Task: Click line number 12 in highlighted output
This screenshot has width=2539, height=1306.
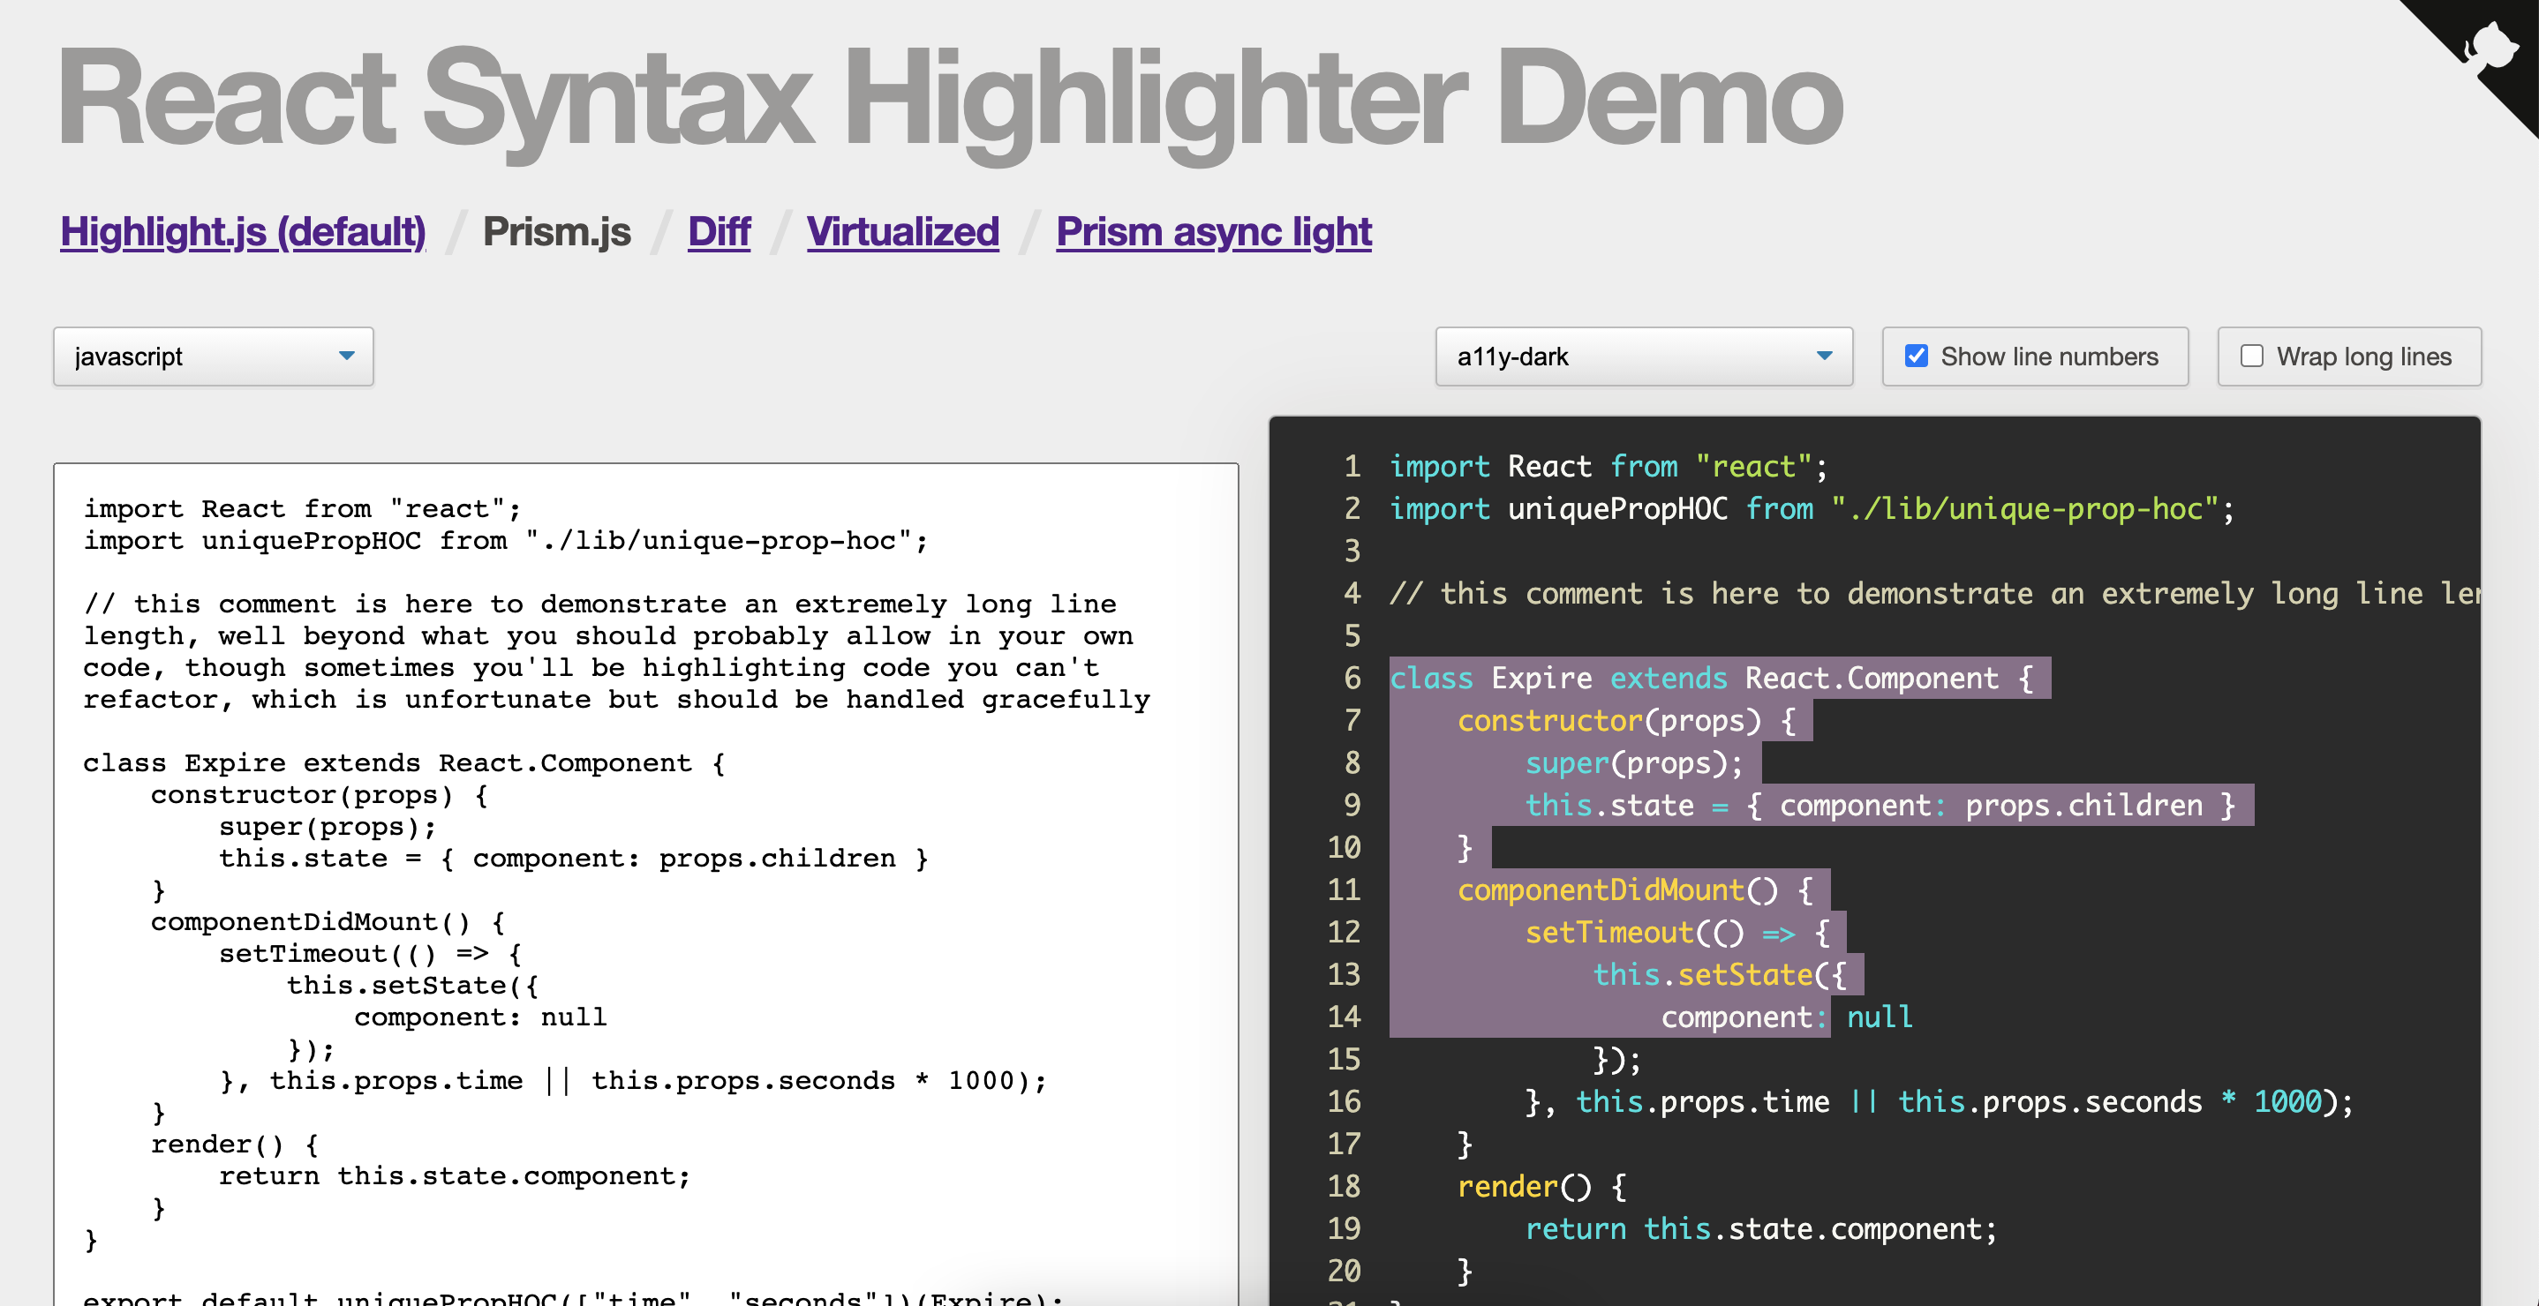Action: [1344, 932]
